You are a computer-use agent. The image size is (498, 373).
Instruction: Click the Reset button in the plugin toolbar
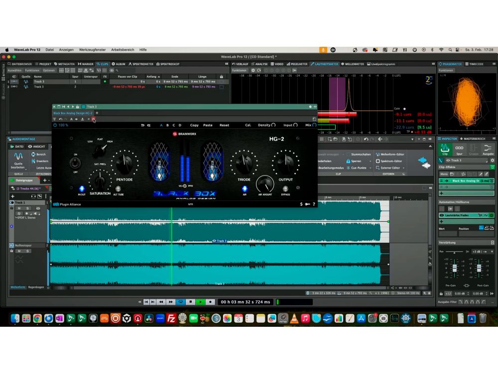[x=225, y=125]
